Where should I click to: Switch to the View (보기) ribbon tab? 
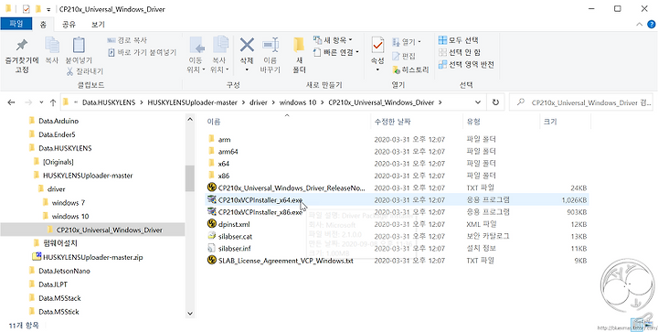[98, 25]
